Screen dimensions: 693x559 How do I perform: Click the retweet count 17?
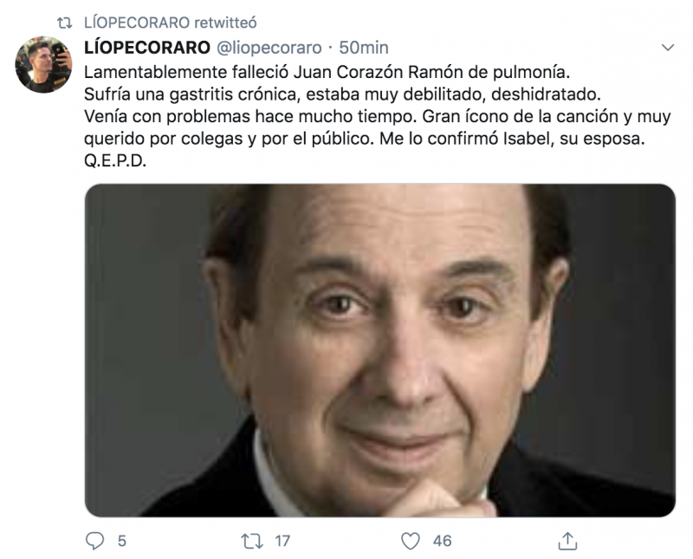click(282, 541)
